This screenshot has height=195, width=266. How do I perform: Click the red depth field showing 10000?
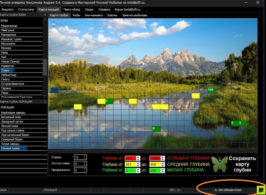coord(155,158)
